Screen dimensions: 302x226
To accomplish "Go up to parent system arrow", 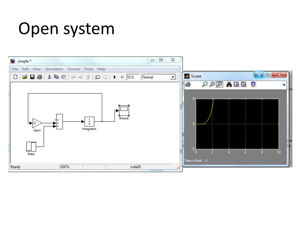I will (x=88, y=77).
